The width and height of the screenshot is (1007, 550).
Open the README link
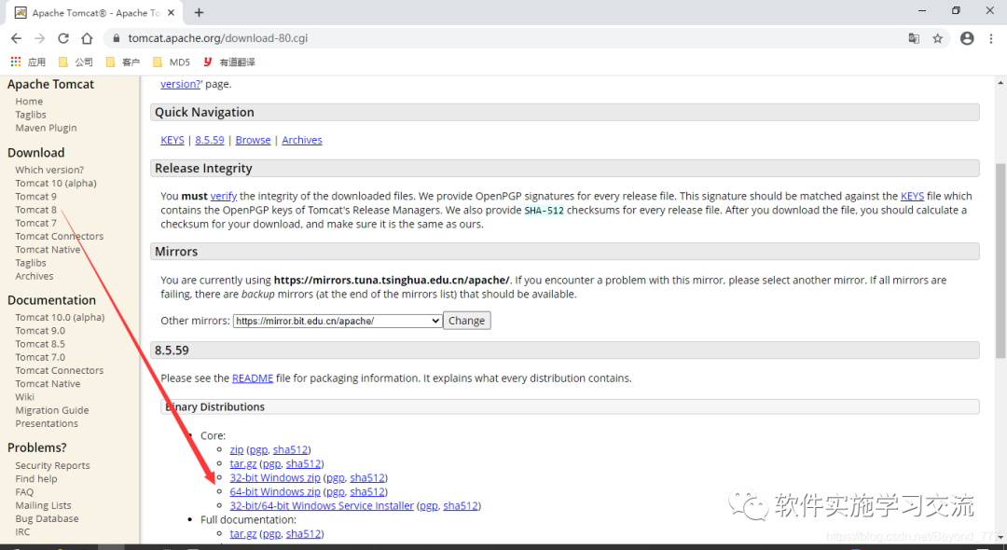(253, 378)
